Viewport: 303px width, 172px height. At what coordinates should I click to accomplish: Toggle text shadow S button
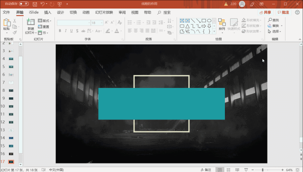coord(77,31)
